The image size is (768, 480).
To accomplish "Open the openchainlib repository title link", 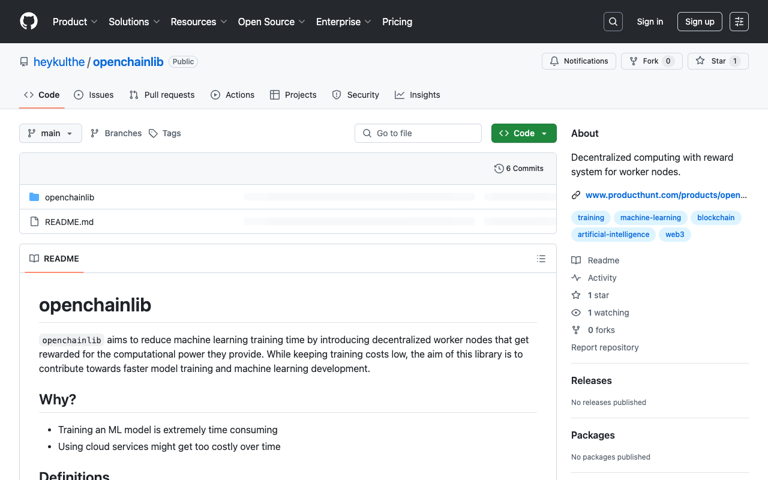I will (128, 62).
